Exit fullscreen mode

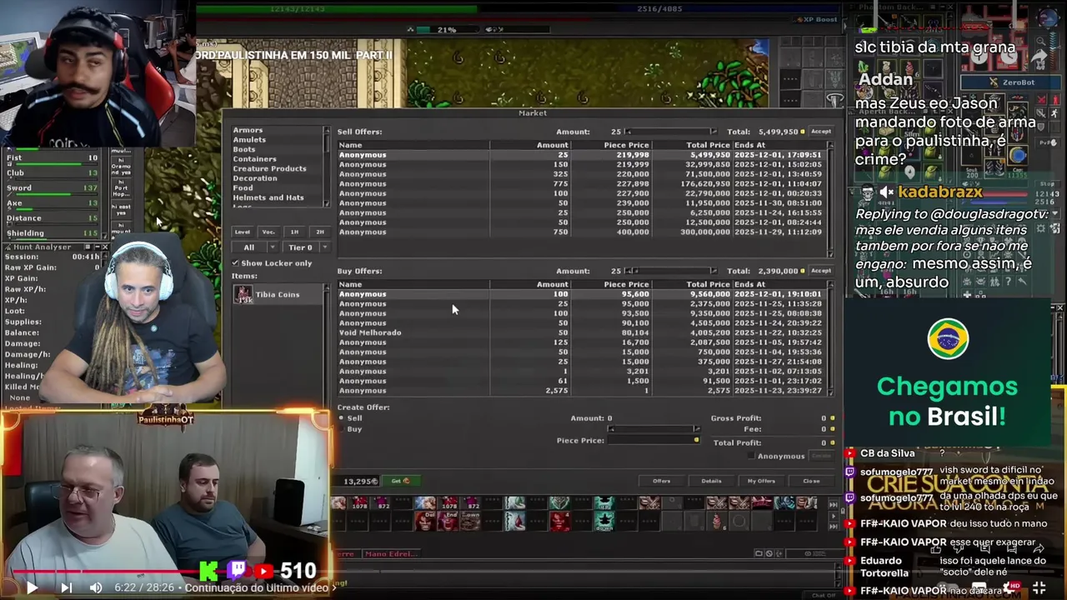(1039, 587)
